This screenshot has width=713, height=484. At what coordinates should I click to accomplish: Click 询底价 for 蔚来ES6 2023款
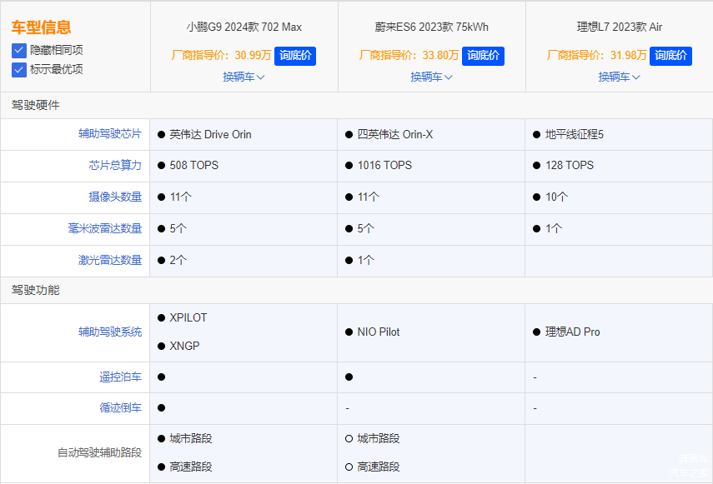(483, 56)
